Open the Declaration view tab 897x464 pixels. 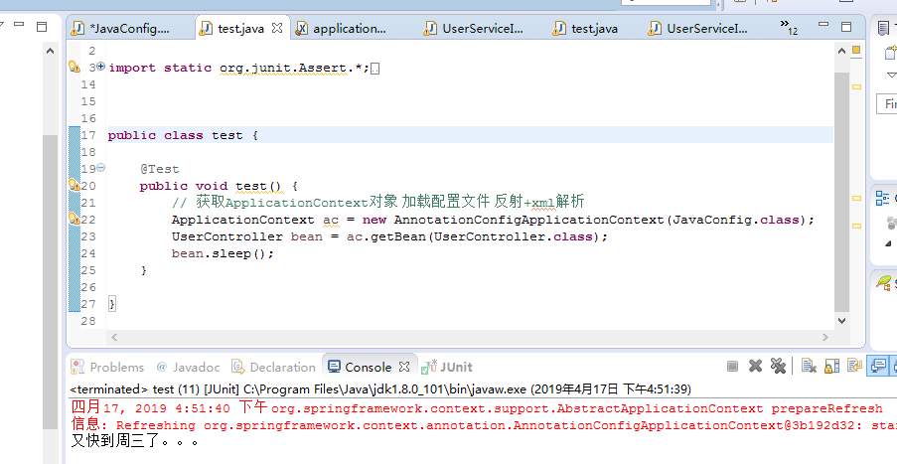tap(273, 367)
